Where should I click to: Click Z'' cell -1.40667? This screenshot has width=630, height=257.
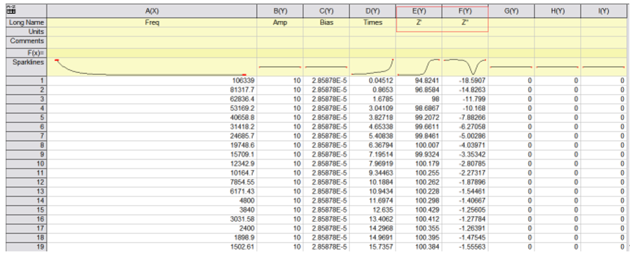pyautogui.click(x=465, y=200)
